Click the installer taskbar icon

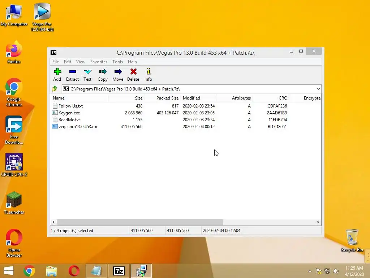pos(141,271)
